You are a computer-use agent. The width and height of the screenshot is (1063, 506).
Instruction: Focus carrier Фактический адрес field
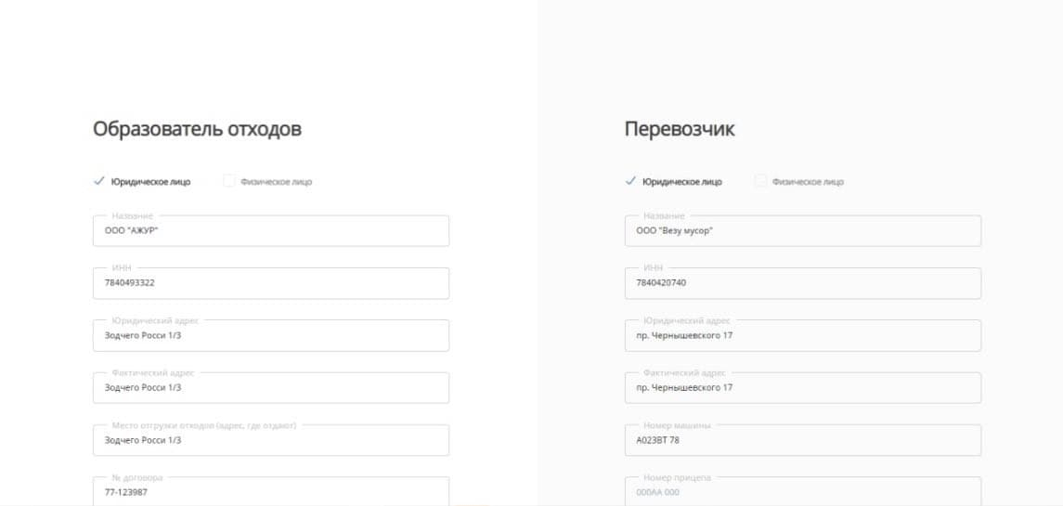click(803, 388)
